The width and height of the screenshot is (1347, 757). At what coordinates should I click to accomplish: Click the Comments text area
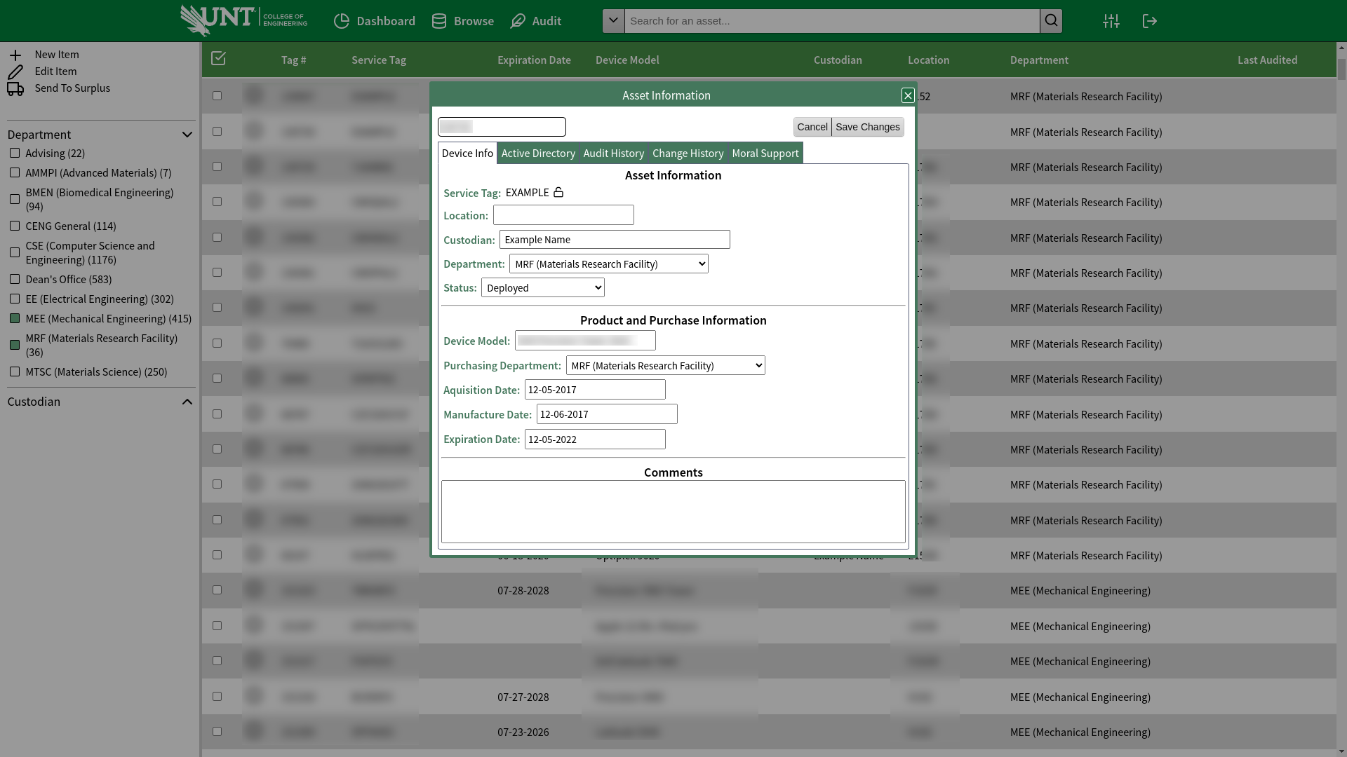[673, 512]
